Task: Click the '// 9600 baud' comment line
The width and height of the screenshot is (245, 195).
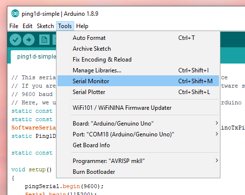Action: [x=32, y=94]
